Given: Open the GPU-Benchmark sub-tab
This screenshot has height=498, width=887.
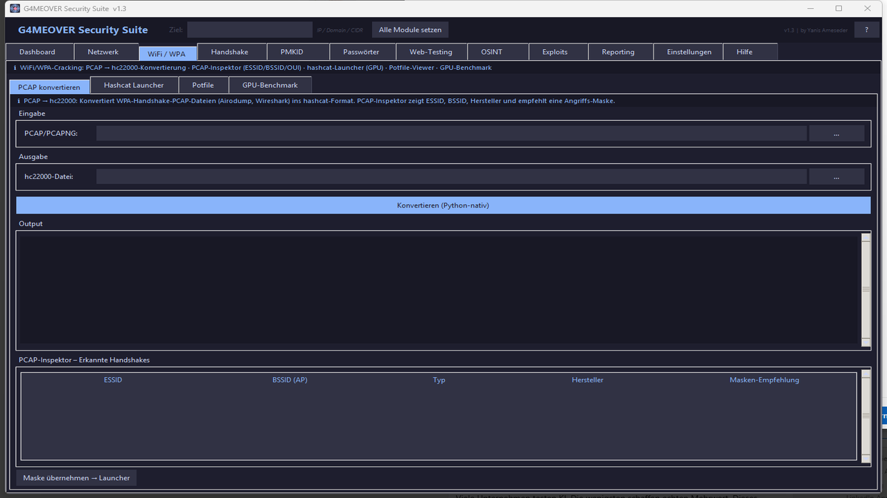Looking at the screenshot, I should coord(270,85).
